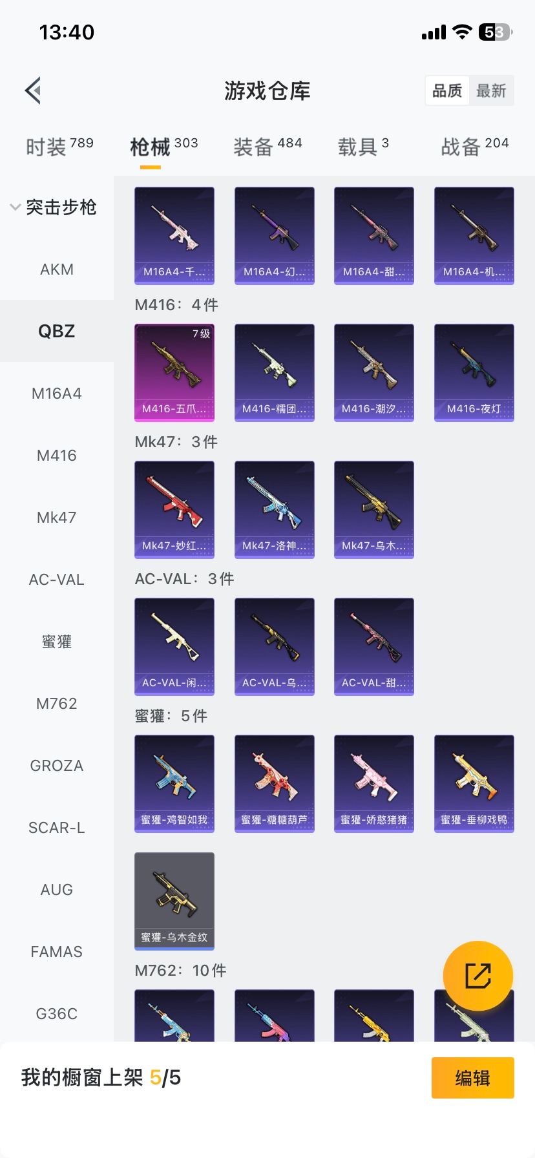Open the M416-夜灯 skin card

point(474,373)
